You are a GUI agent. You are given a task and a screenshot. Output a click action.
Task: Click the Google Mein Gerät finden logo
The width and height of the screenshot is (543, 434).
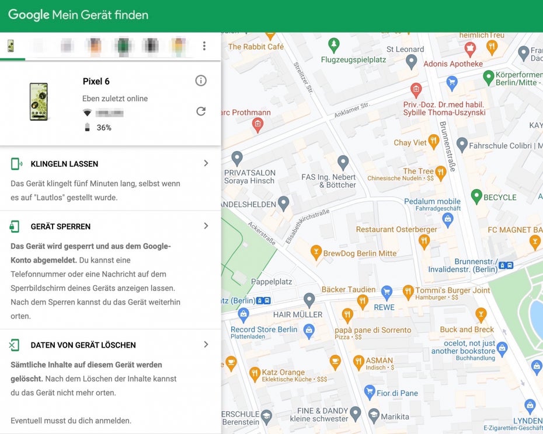click(78, 15)
